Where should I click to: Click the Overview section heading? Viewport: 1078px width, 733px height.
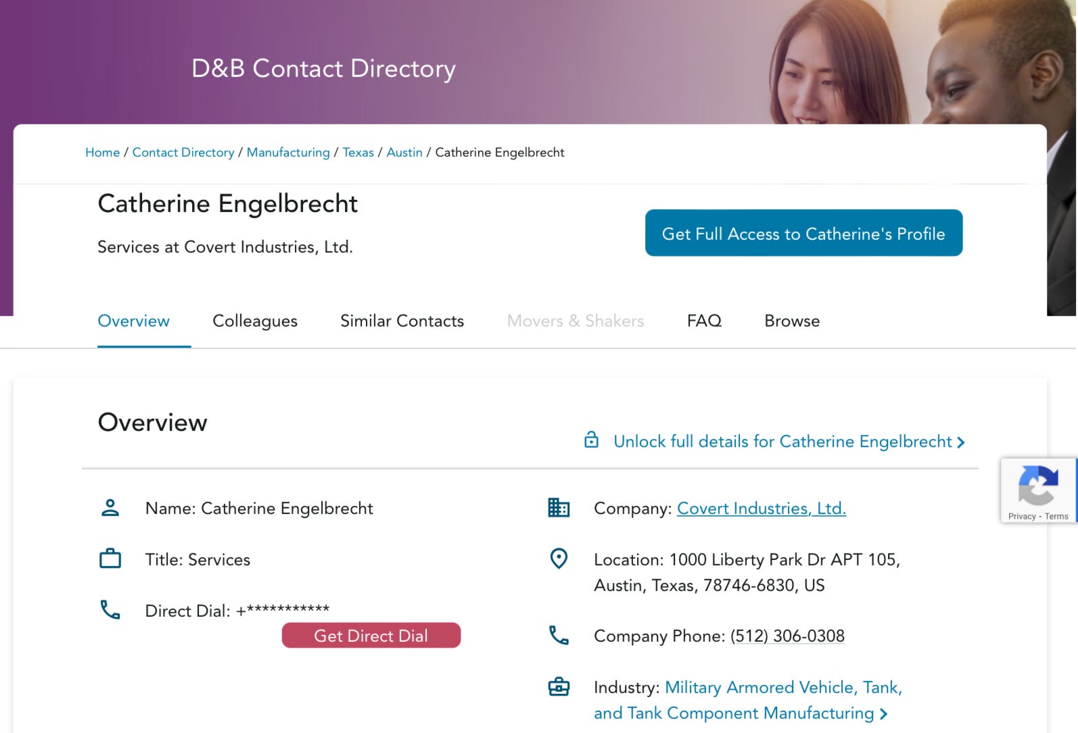pyautogui.click(x=153, y=423)
